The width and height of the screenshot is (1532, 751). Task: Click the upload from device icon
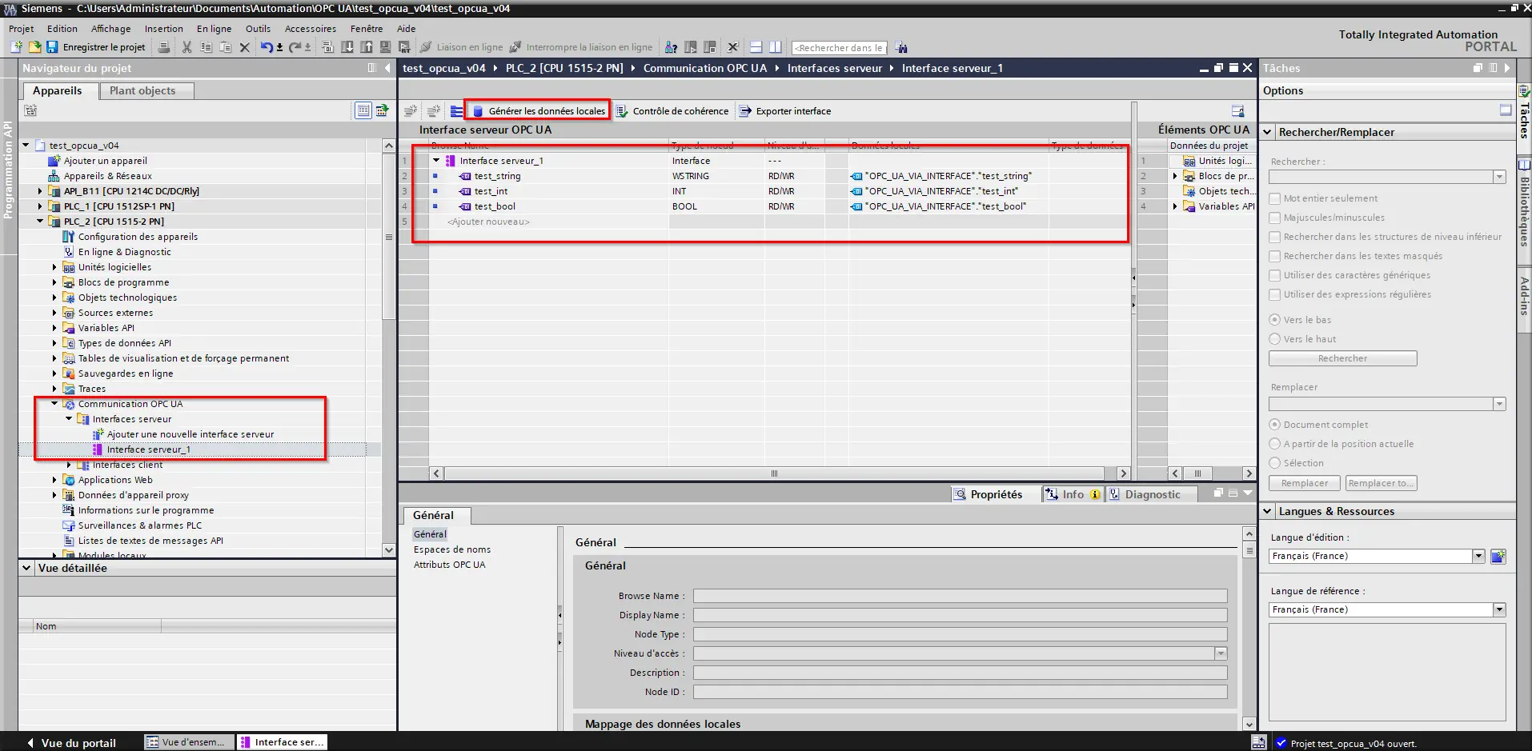click(367, 47)
